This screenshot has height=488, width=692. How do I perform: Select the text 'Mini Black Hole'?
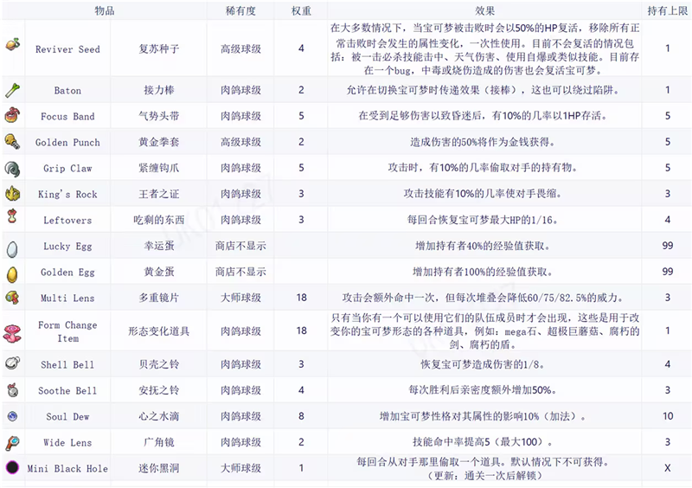(67, 469)
